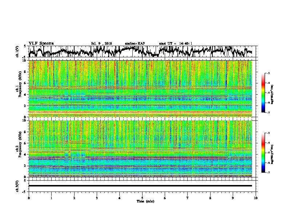The image size is (288, 222).
Task: Click the ch.2 spectrogram panel
Action: [140, 149]
